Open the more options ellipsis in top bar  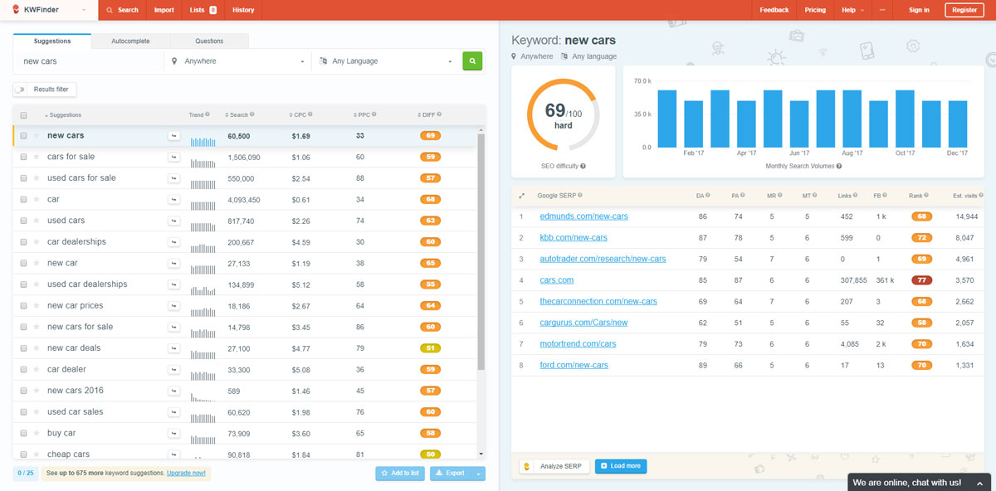pyautogui.click(x=882, y=10)
